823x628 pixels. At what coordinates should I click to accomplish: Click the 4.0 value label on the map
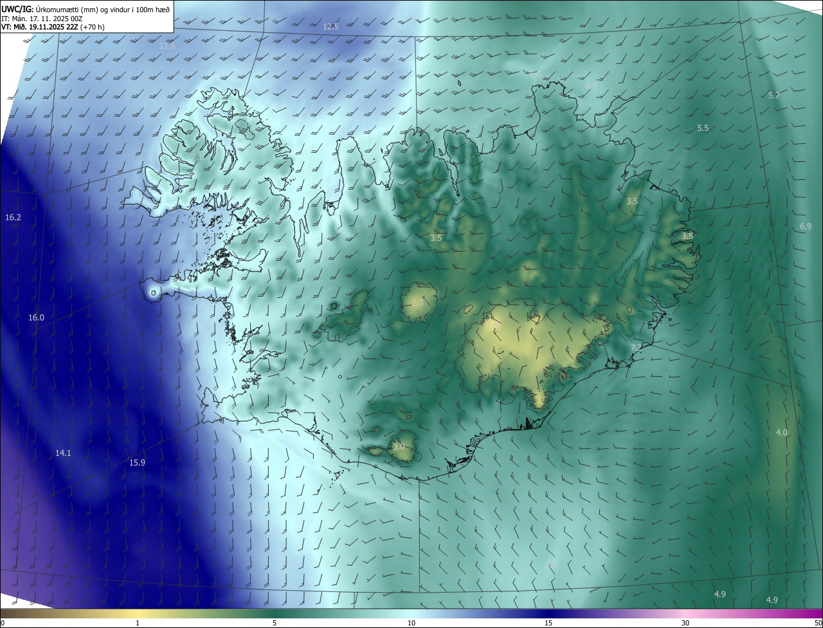pos(781,433)
